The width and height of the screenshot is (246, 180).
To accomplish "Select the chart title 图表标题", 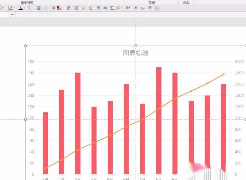I will point(136,53).
